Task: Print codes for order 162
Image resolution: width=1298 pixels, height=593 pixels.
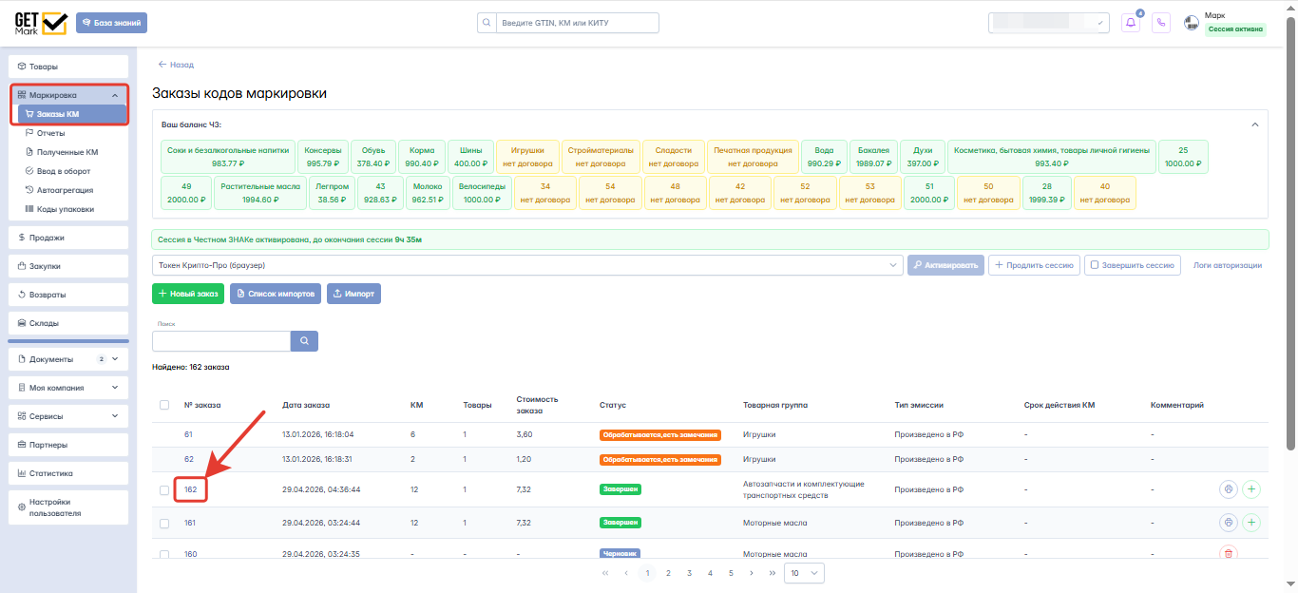Action: coord(1229,489)
